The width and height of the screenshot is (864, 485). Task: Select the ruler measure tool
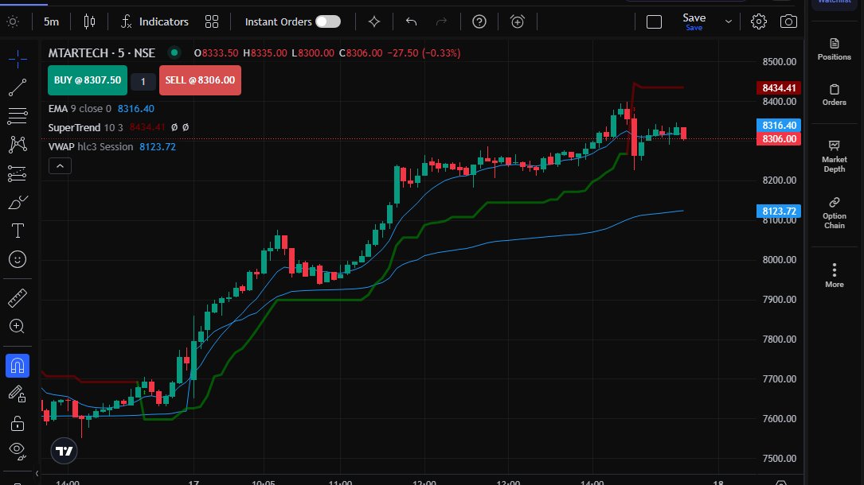pyautogui.click(x=18, y=298)
